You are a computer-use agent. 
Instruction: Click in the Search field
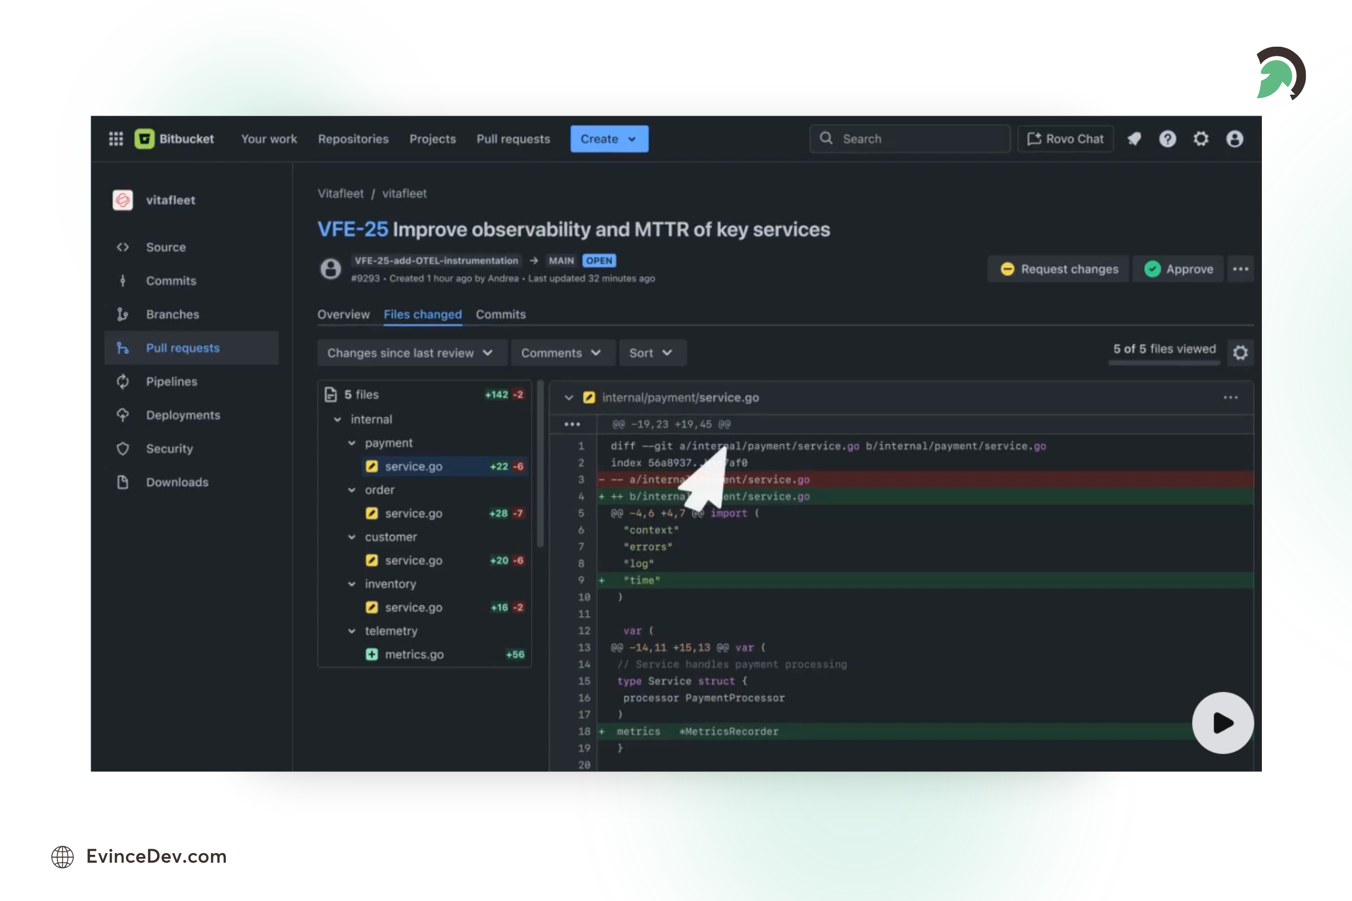coord(909,139)
